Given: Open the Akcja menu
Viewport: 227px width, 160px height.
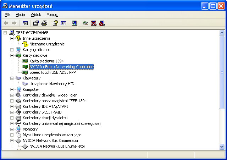Looking at the screenshot, I should click(20, 15).
